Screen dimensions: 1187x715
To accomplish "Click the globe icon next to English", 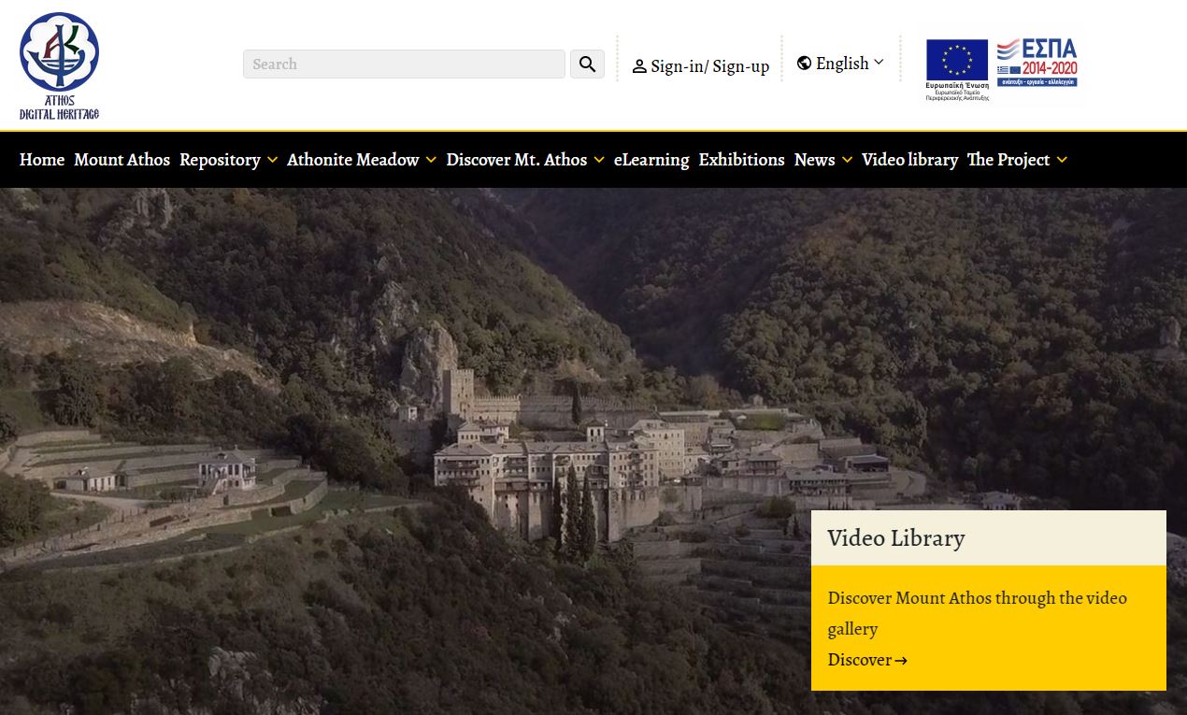I will (804, 63).
